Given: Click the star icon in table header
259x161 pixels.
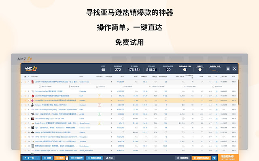Looking at the screenshot, I should [x=25, y=76].
